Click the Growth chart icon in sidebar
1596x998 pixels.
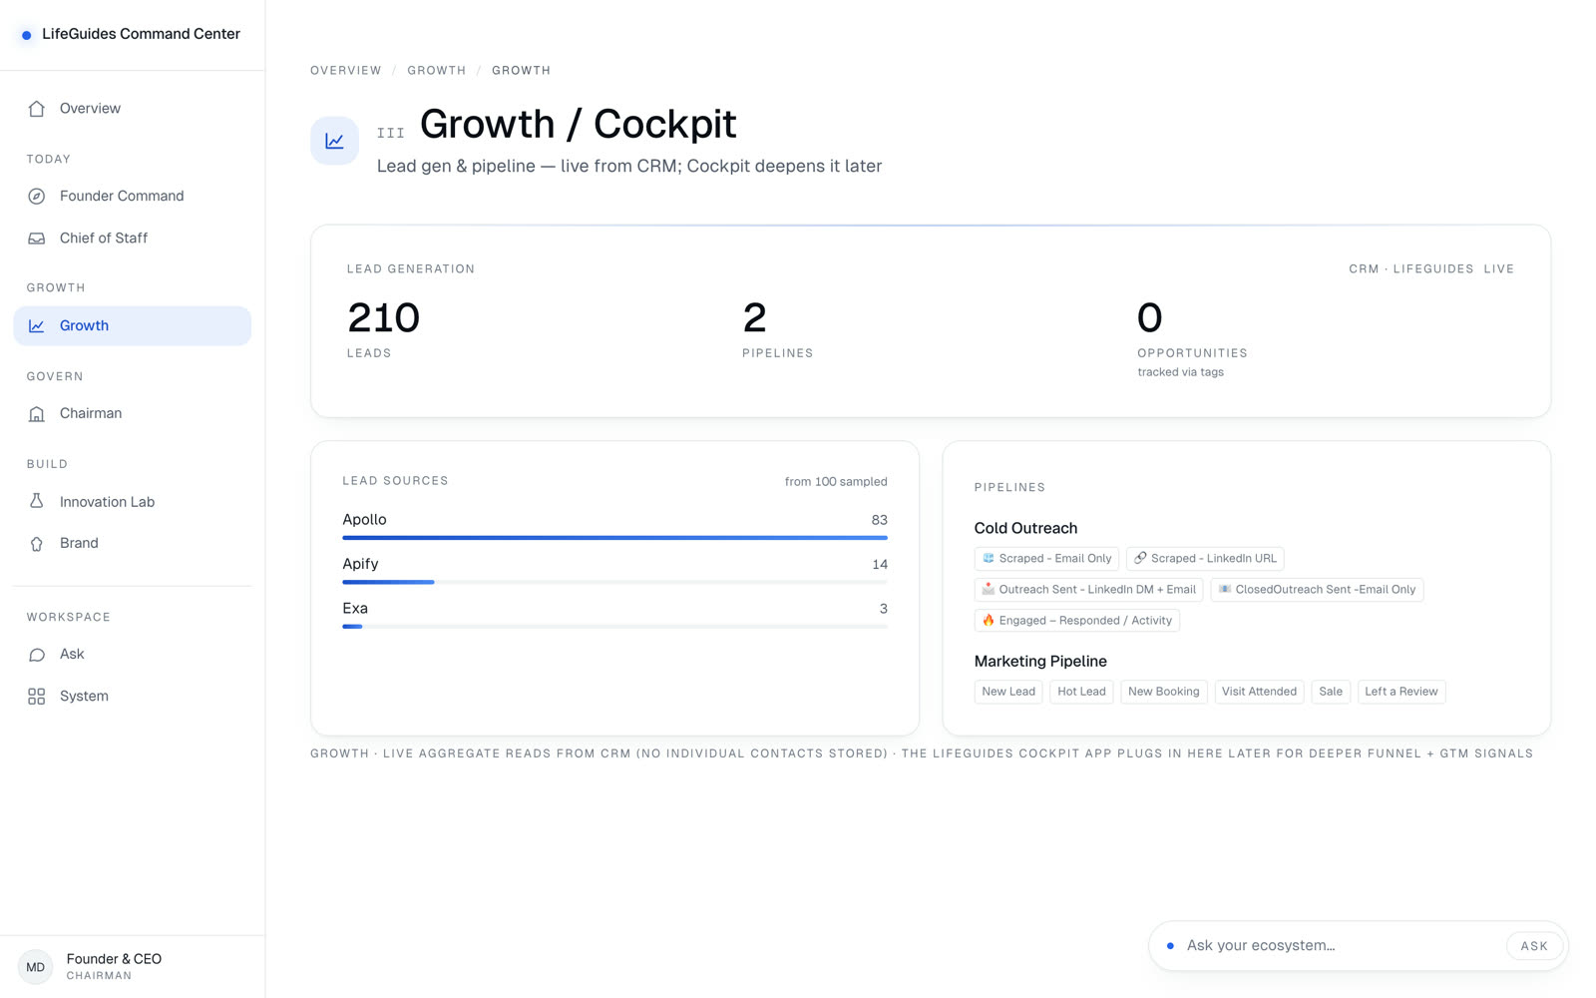37,326
